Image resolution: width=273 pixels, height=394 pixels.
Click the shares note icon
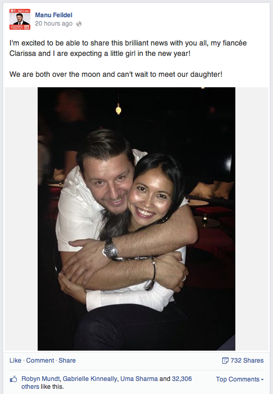[x=225, y=361]
